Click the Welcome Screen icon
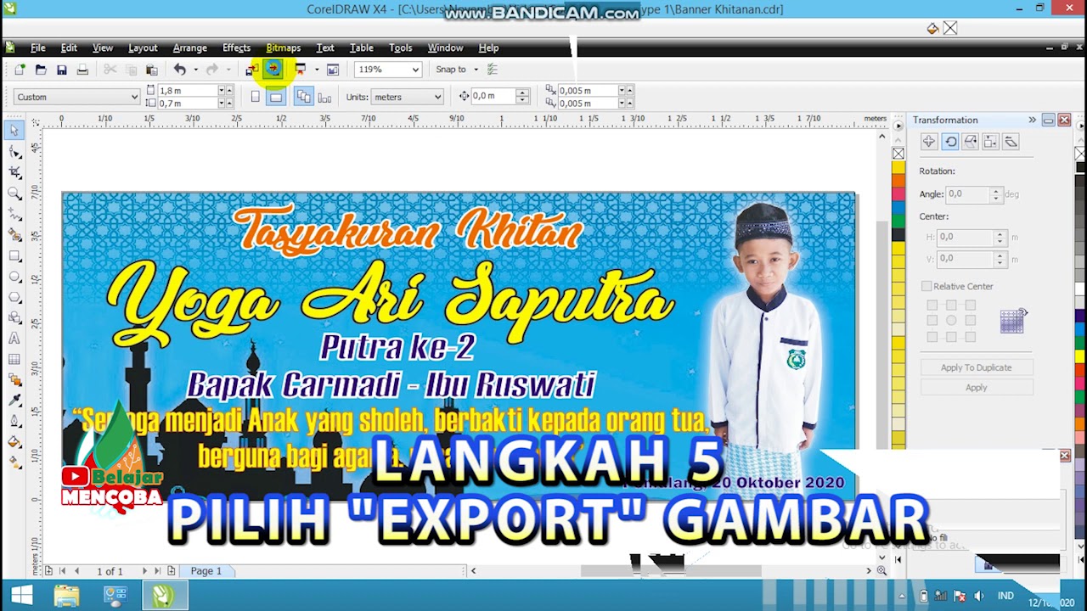Viewport: 1087px width, 611px height. [333, 70]
